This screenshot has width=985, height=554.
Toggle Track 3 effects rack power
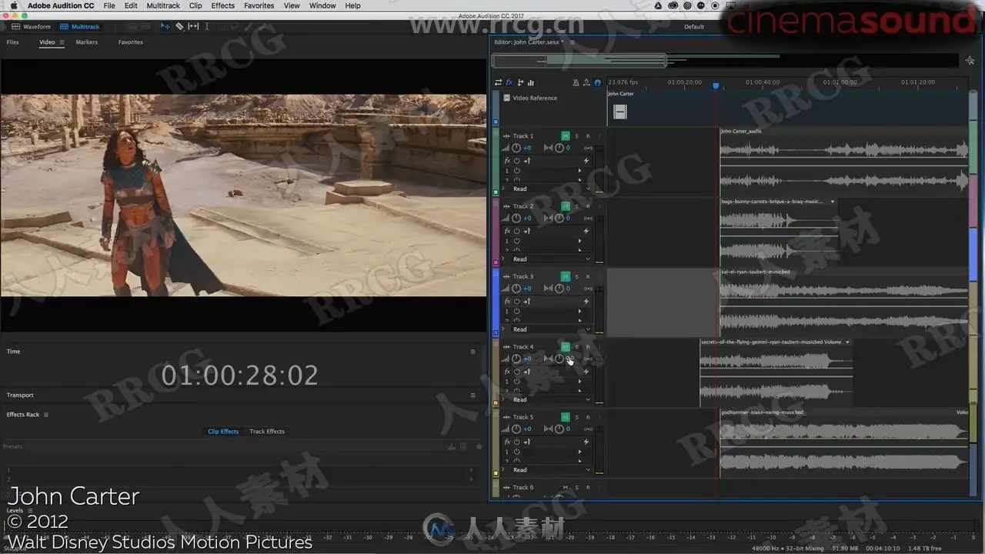click(516, 302)
